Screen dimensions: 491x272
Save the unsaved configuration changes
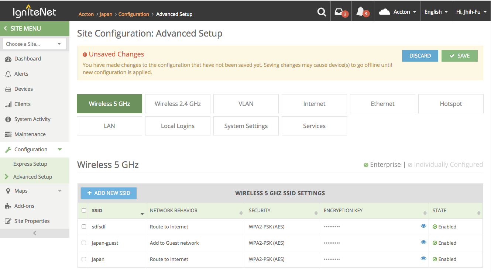click(x=459, y=56)
